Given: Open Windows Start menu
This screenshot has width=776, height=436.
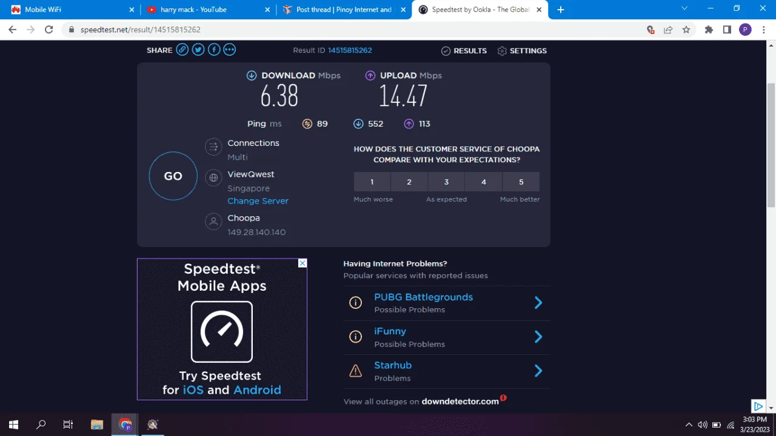Looking at the screenshot, I should [14, 424].
